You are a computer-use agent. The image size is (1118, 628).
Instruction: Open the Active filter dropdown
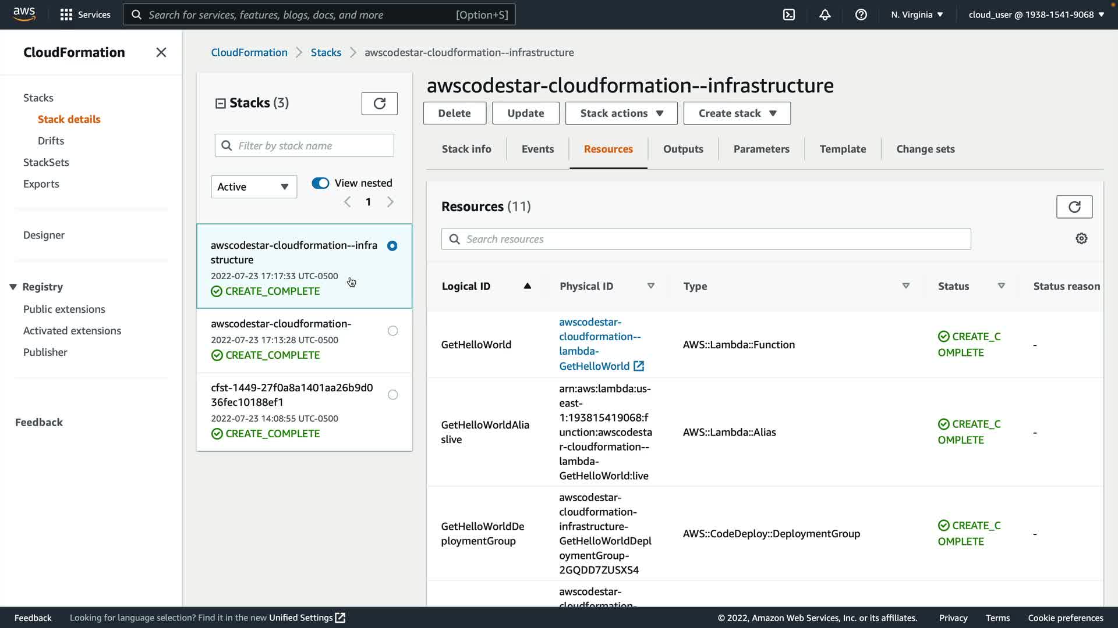coord(253,187)
